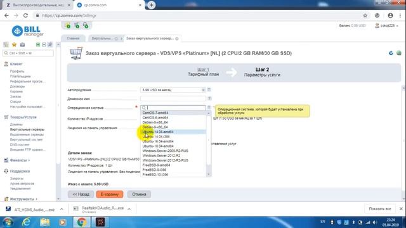
Task: Open a new browser tab
Action: click(151, 5)
